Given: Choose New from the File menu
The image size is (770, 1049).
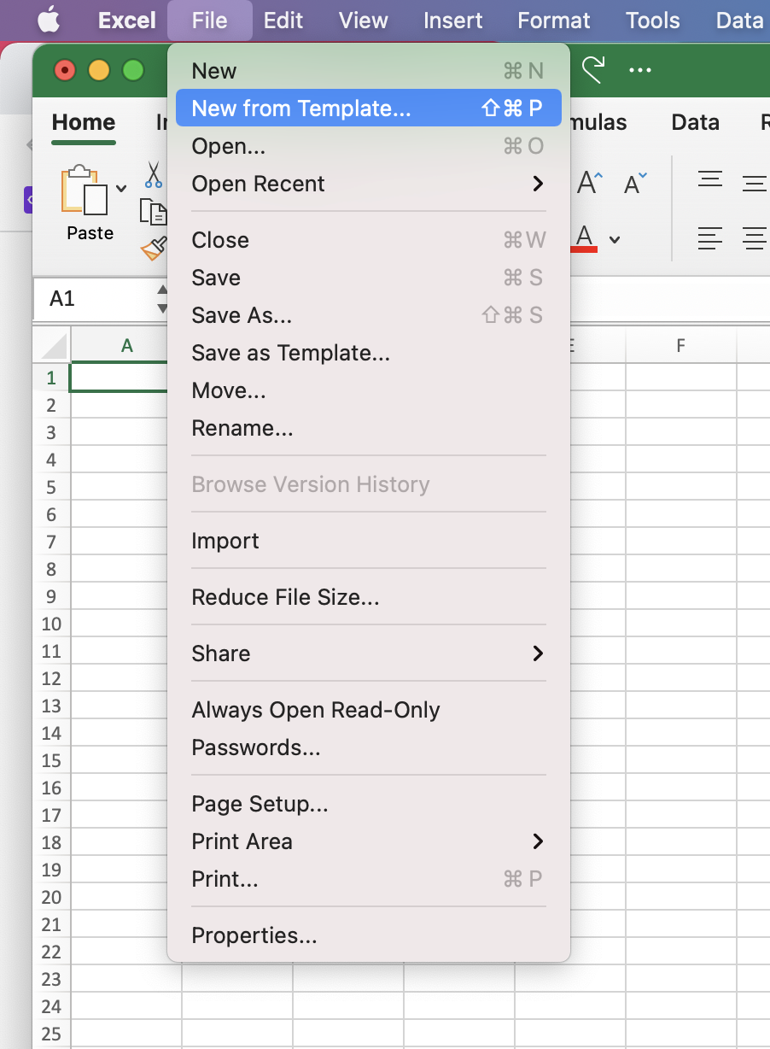Looking at the screenshot, I should [369, 71].
